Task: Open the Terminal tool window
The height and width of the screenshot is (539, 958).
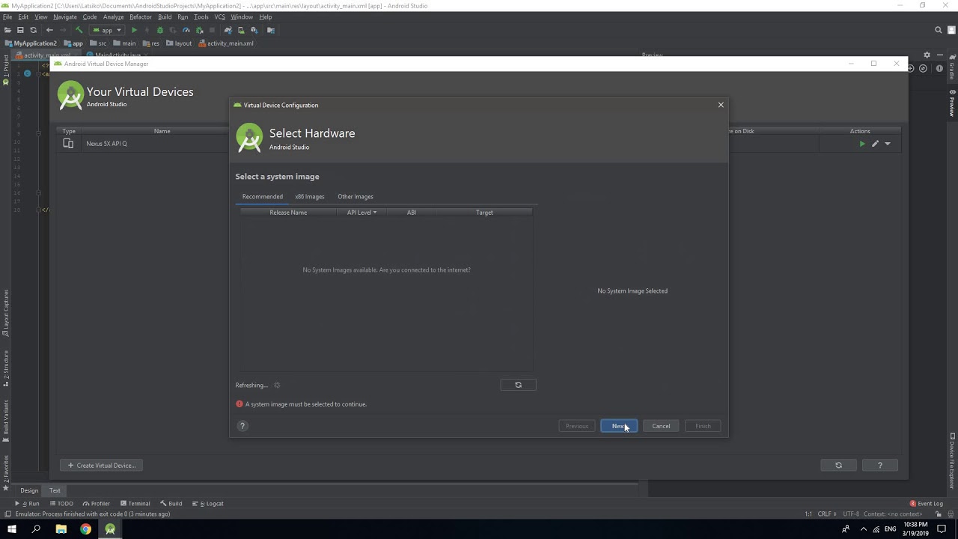Action: pyautogui.click(x=135, y=504)
